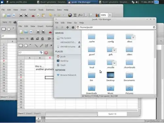Open the file manager window menu arrow
The height and width of the screenshot is (123, 164).
(56, 19)
